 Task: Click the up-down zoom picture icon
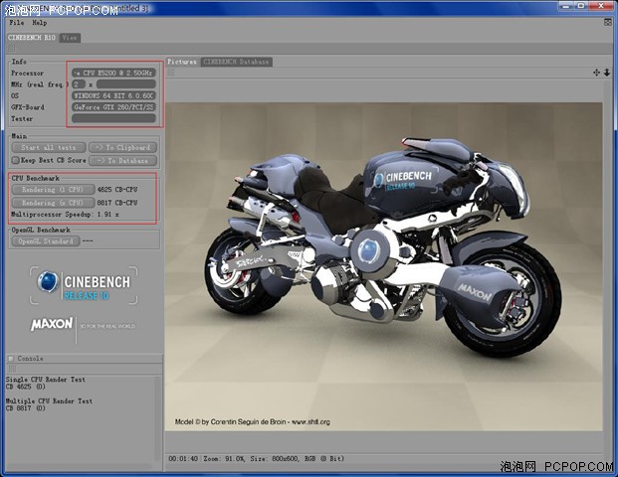click(x=607, y=73)
